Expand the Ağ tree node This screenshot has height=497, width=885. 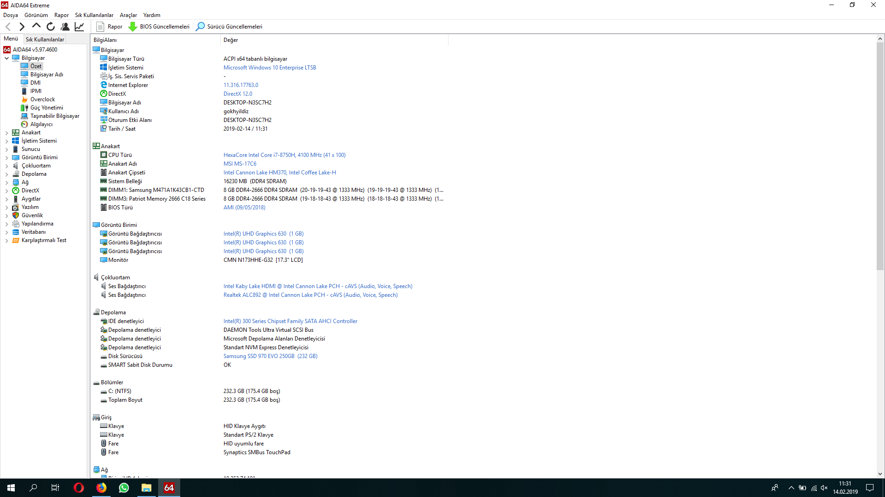[7, 182]
